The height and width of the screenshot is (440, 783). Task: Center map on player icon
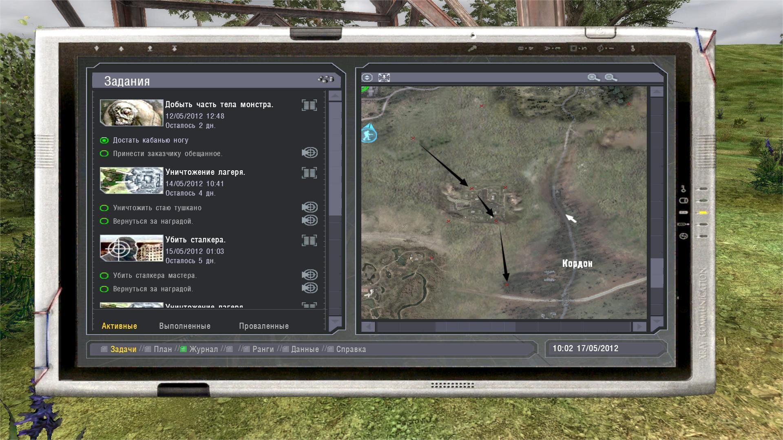[384, 77]
